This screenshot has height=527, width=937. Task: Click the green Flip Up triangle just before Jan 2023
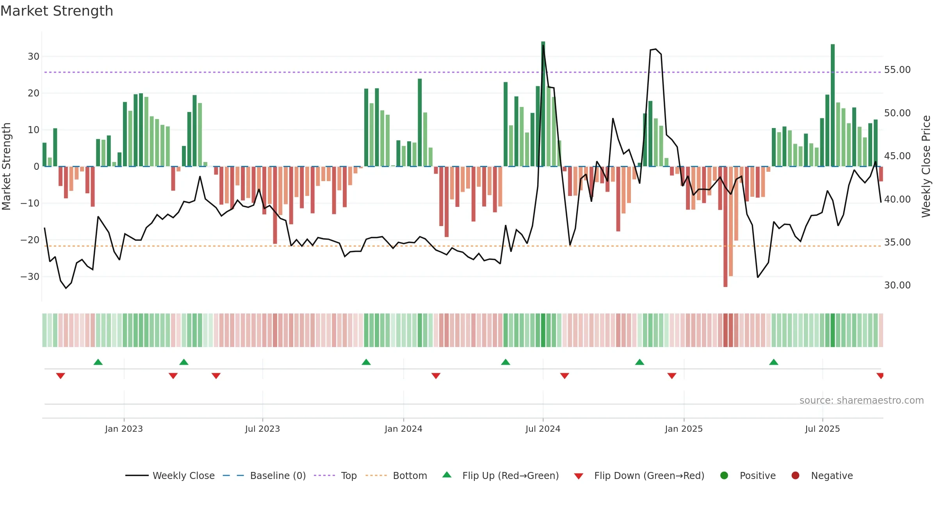tap(98, 362)
